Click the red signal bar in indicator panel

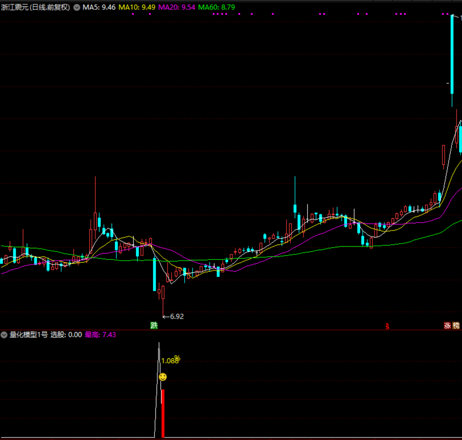click(163, 413)
